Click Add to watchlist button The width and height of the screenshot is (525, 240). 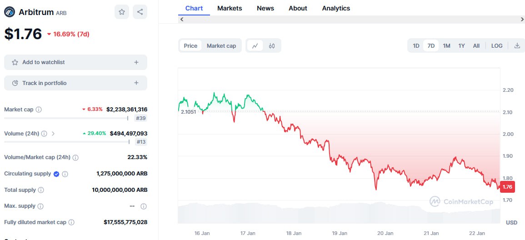click(x=75, y=62)
